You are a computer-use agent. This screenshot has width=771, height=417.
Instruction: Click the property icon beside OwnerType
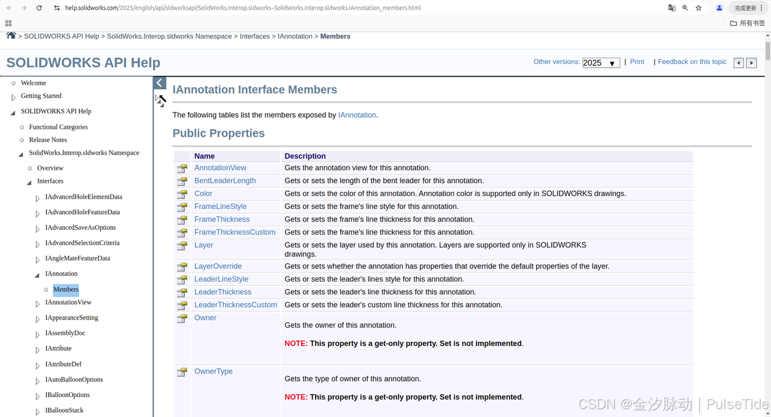click(x=182, y=372)
